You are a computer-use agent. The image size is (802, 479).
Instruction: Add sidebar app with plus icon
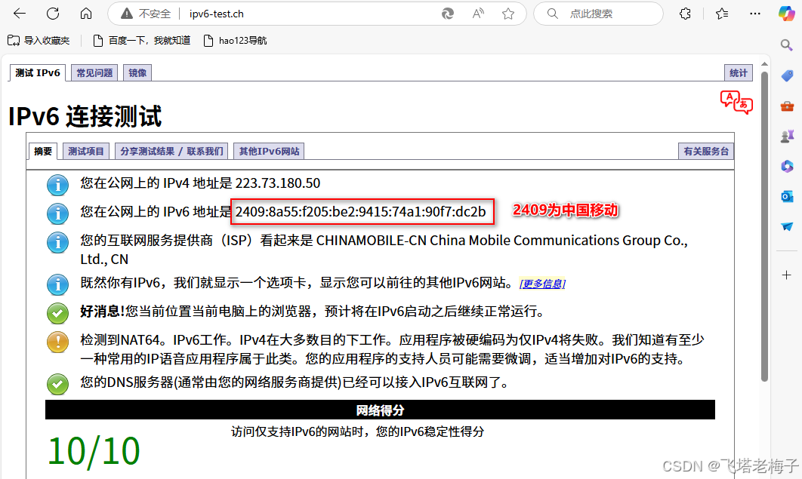787,275
